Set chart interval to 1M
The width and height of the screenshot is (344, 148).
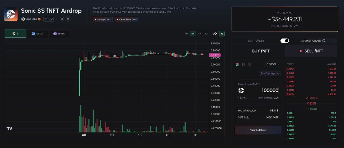[x=186, y=34]
